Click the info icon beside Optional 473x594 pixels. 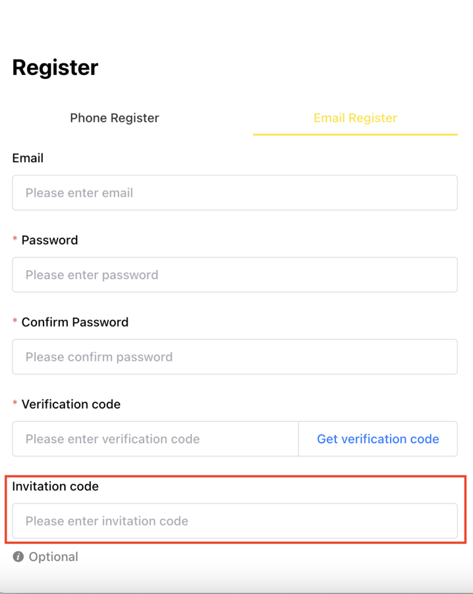19,557
